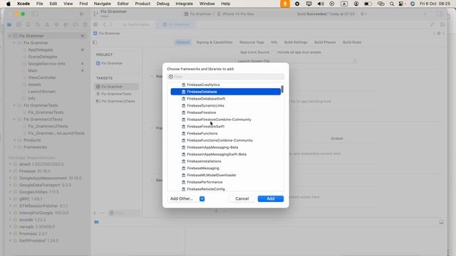Click the Run (play) button in the Xcode toolbar
This screenshot has height=256, width=456.
click(82, 14)
